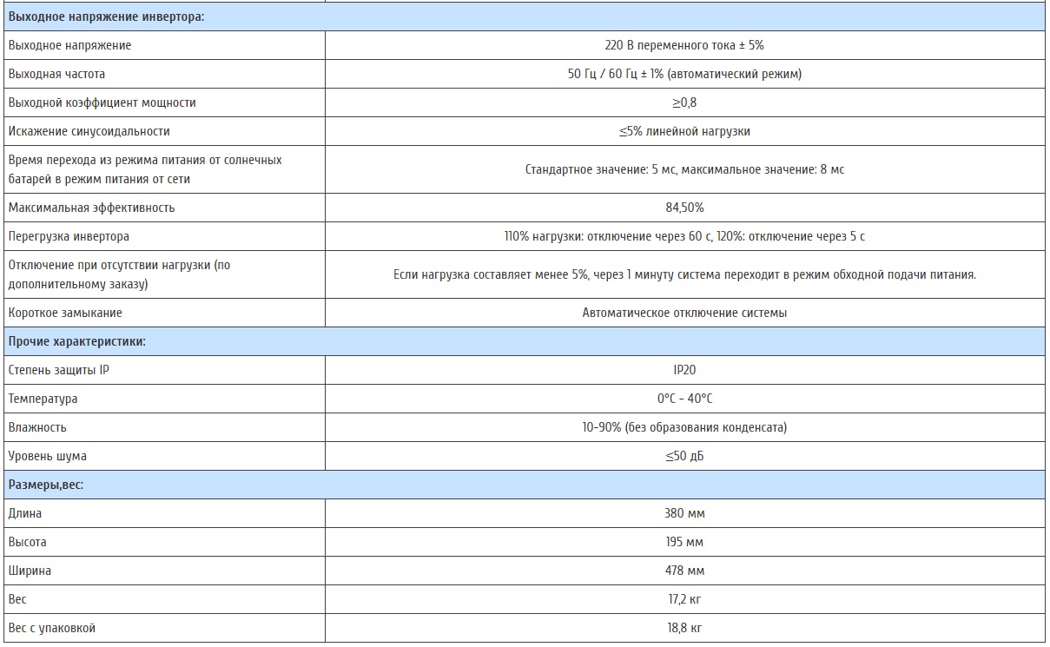Click the 'Прочие характеристики:' section header
This screenshot has height=647, width=1050.
tap(76, 341)
